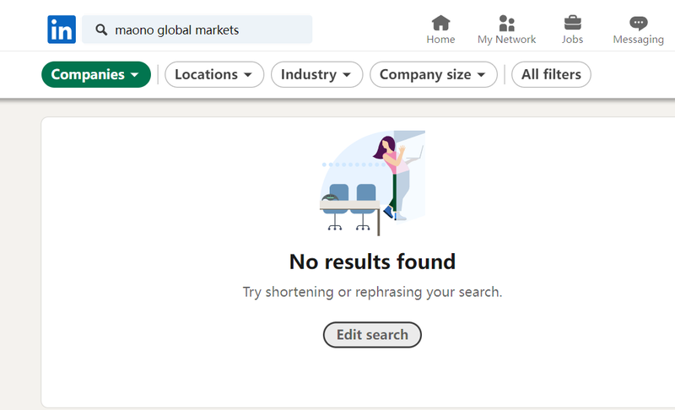Expand the Industry filter dropdown

(x=316, y=74)
